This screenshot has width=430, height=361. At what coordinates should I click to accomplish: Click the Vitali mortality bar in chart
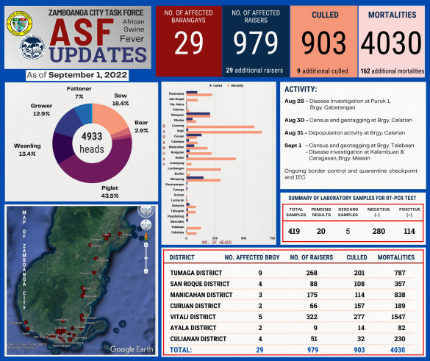pos(224,132)
